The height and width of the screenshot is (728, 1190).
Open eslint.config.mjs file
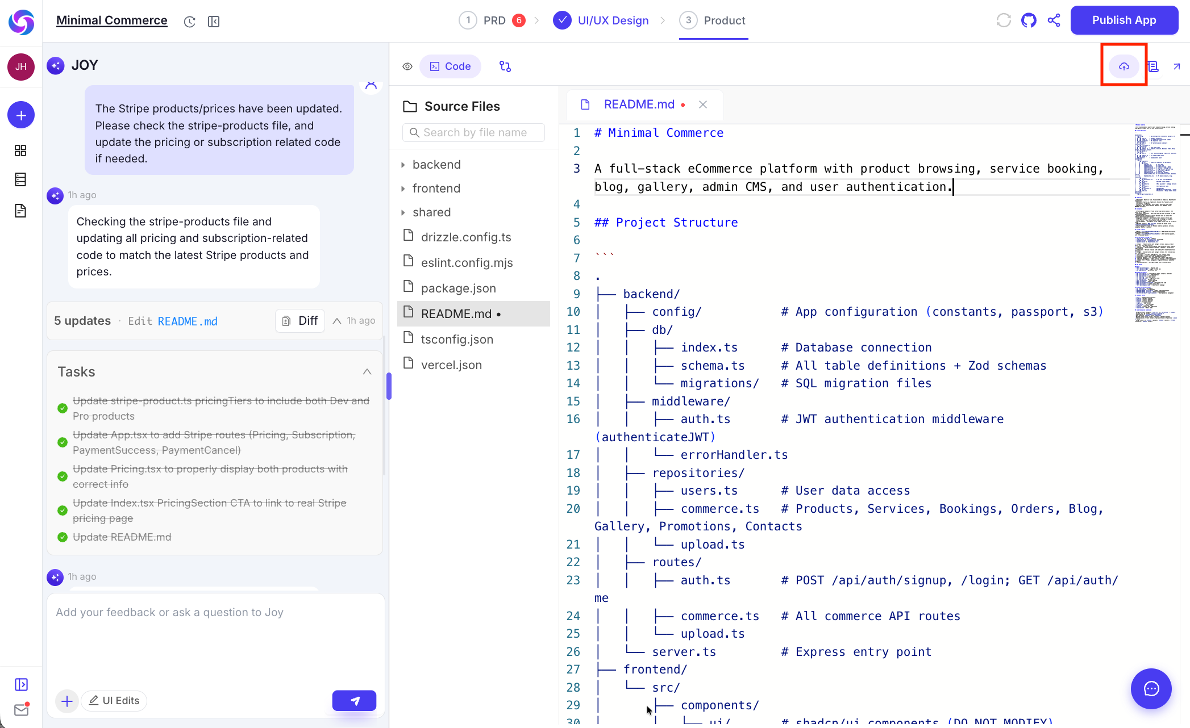(467, 263)
